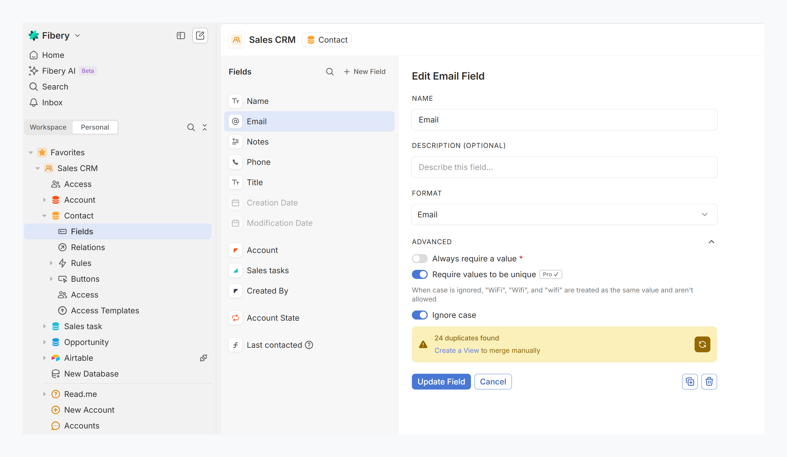Click the compose new entity icon

[x=200, y=36]
